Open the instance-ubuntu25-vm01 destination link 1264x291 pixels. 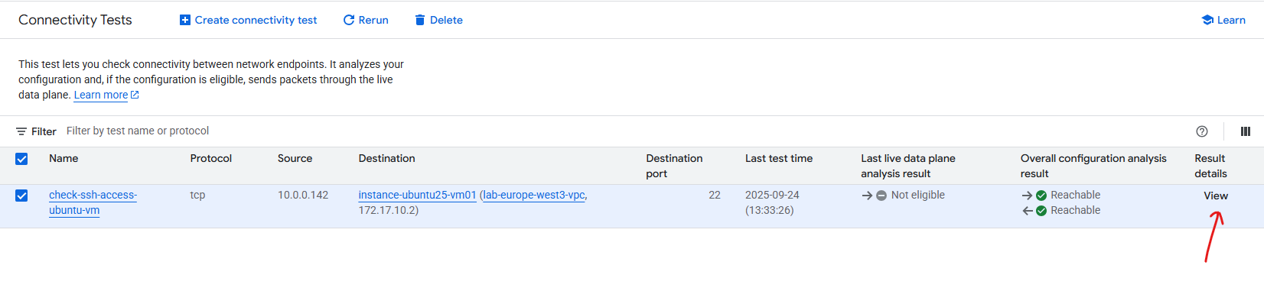pos(418,195)
